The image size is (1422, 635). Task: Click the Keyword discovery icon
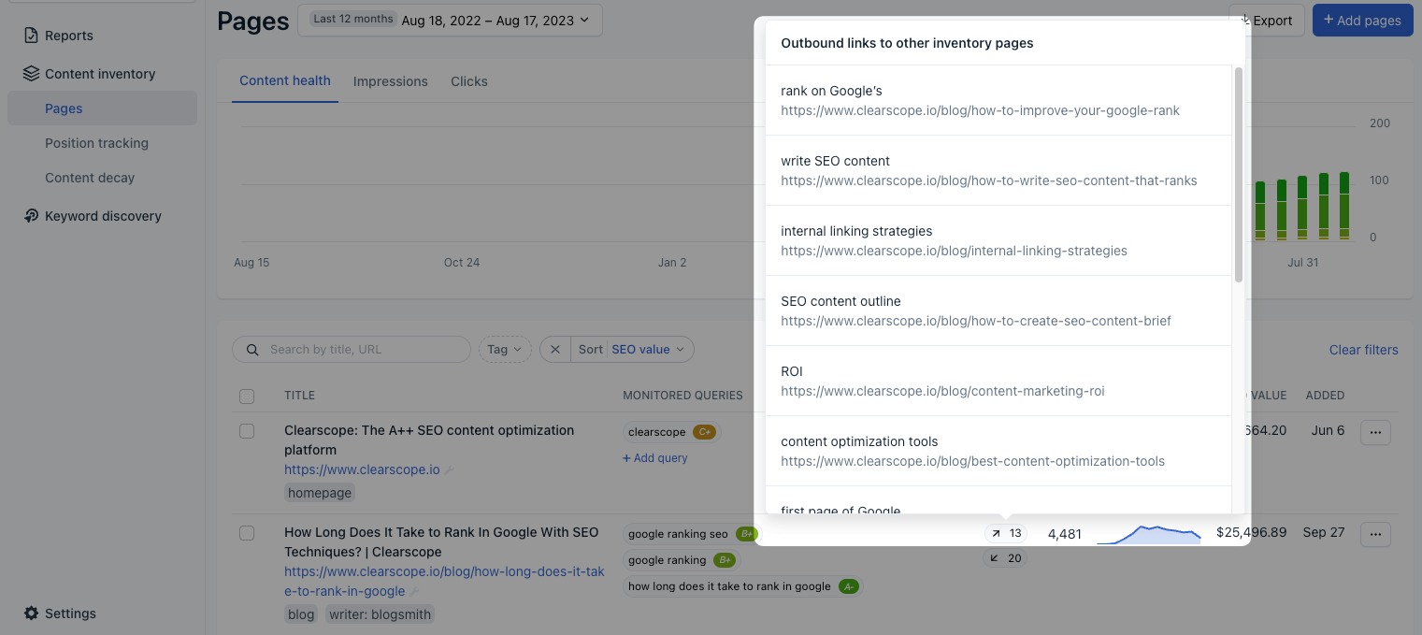31,216
